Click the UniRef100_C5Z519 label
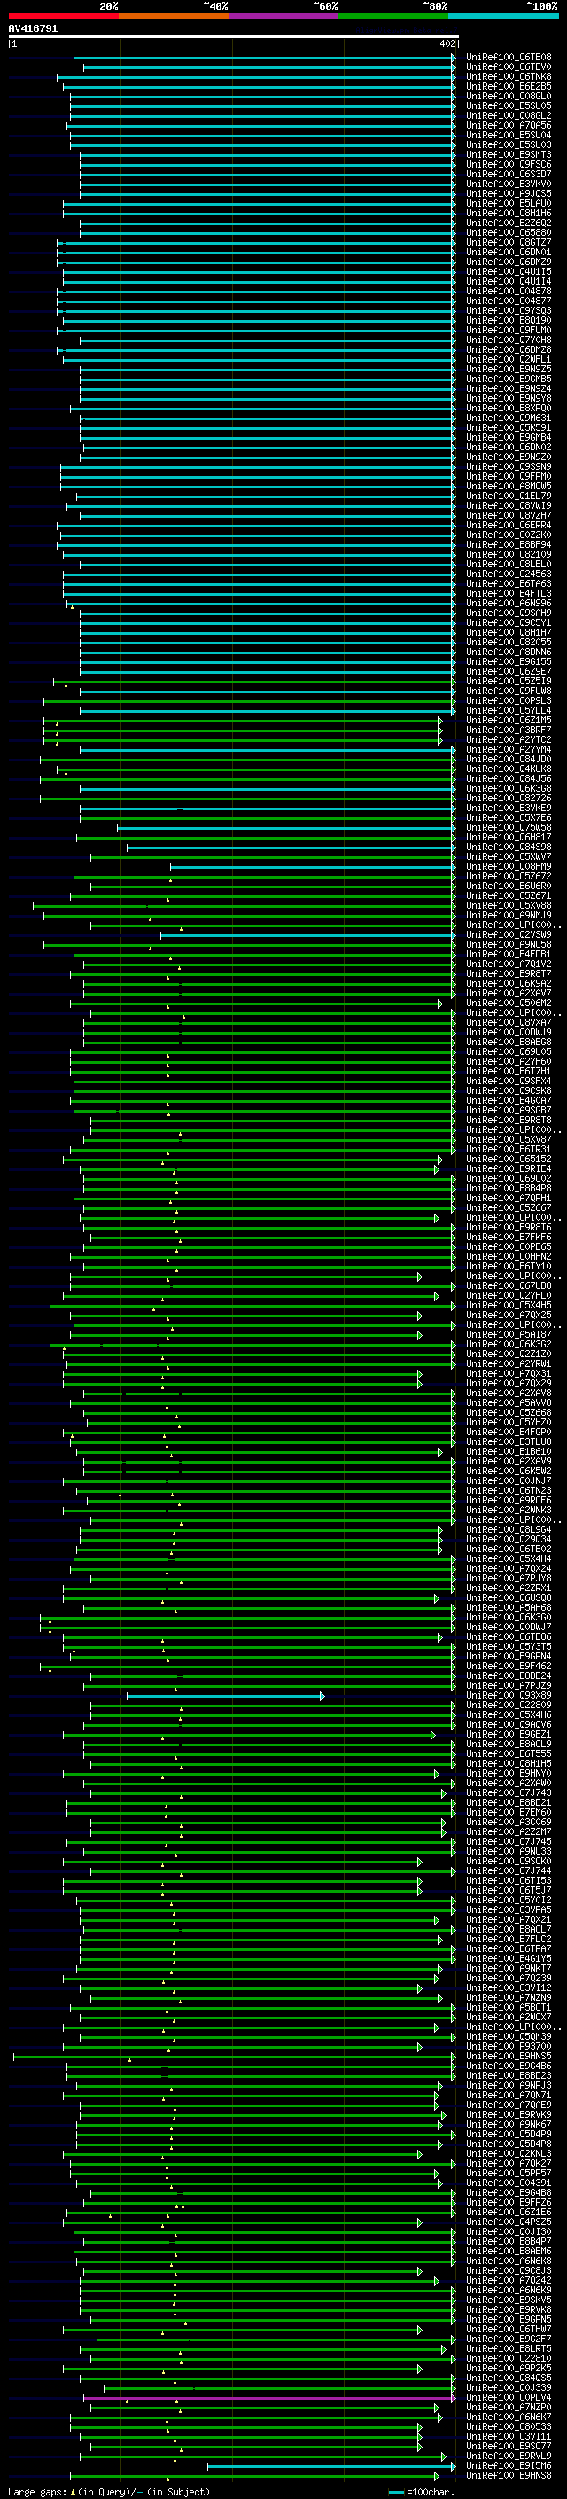 (508, 681)
